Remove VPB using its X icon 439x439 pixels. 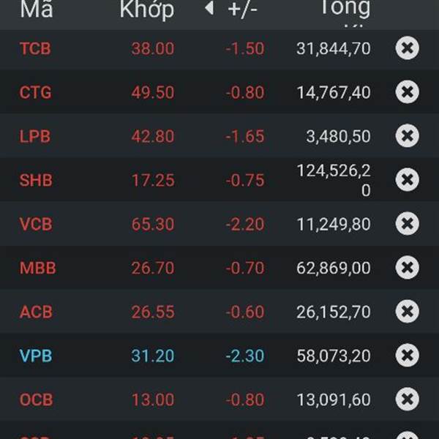[x=407, y=356]
